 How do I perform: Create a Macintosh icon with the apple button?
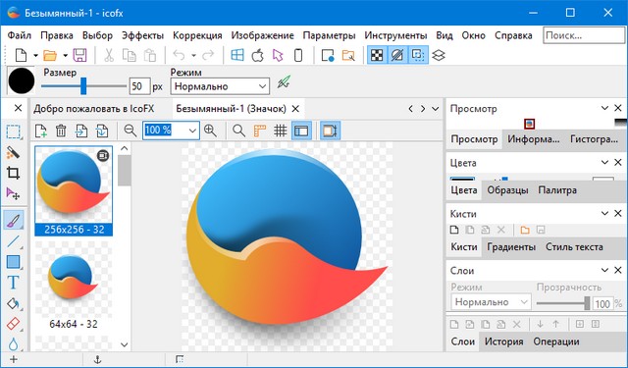(x=257, y=55)
